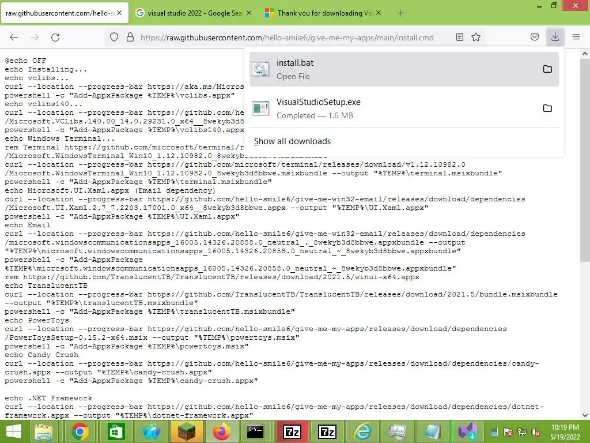Click the vertical scrollbar thumb

click(x=585, y=160)
